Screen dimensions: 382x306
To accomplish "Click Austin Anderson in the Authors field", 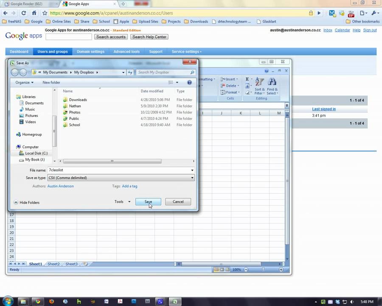I will tap(60, 186).
